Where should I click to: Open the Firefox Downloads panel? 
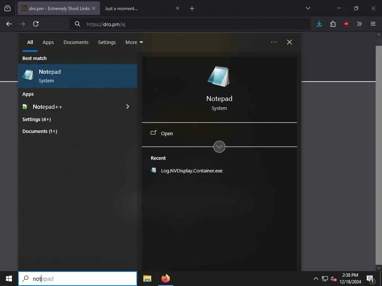pyautogui.click(x=319, y=24)
